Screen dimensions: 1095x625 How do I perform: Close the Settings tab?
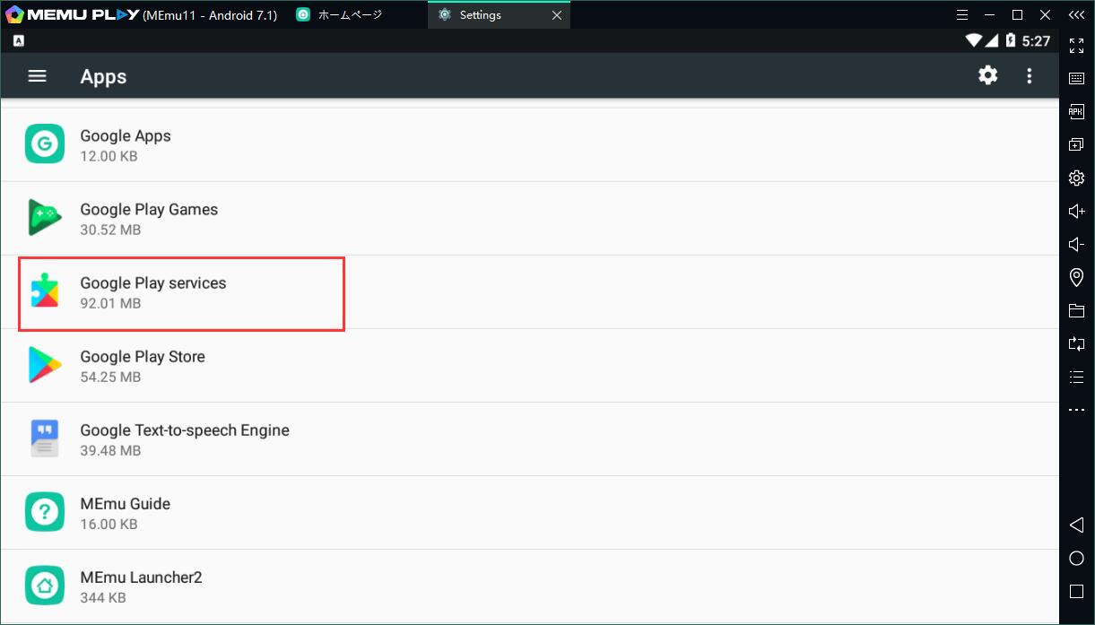tap(556, 15)
